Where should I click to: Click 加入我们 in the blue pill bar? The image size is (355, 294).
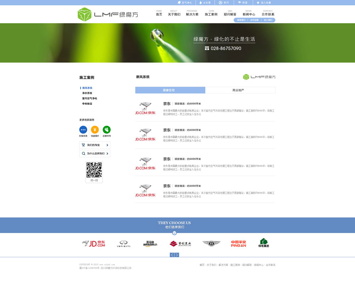[268, 20]
